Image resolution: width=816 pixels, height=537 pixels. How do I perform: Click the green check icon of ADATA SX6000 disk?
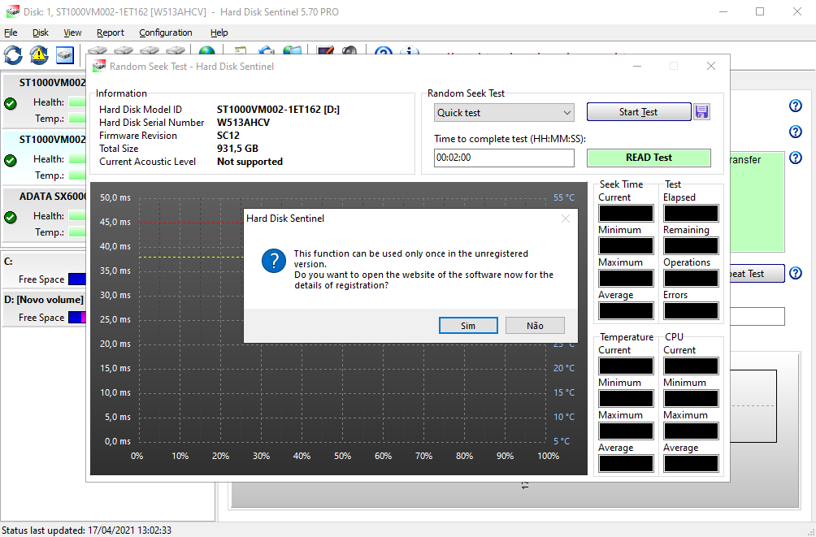click(x=11, y=217)
